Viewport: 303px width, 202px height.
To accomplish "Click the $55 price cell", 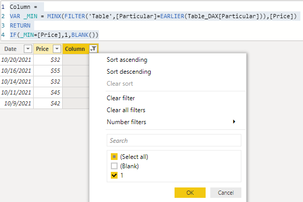I will 48,71.
